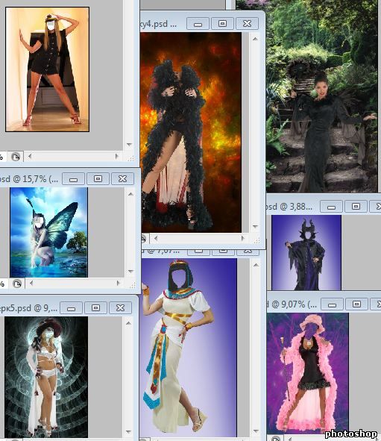Click the left scroll arrow under the officer costume image
This screenshot has height=441, width=381.
[30, 157]
